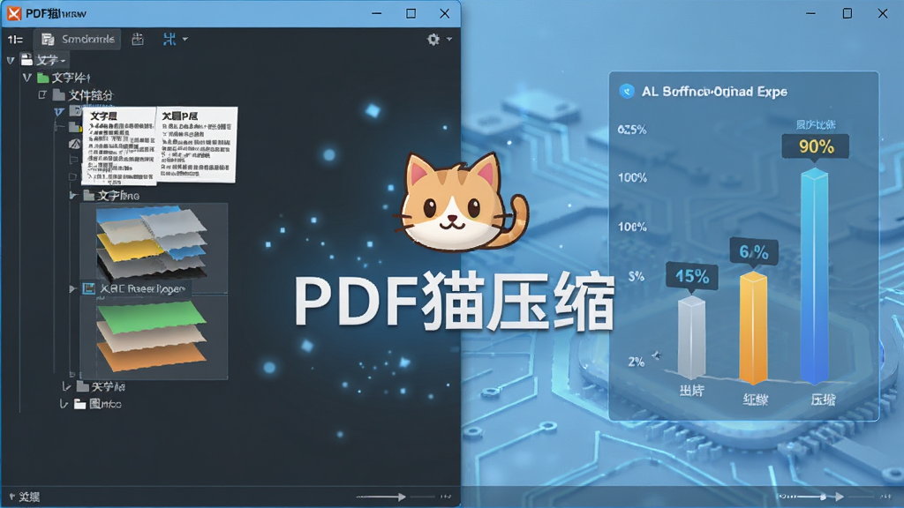Open dropdown arrow next to settings gear
The width and height of the screenshot is (904, 508).
point(449,39)
